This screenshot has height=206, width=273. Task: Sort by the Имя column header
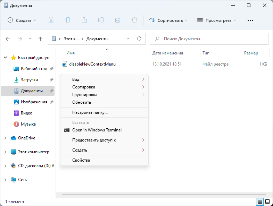tap(71, 53)
